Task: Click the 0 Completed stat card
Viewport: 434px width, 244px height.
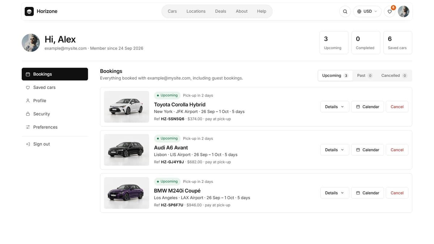Action: click(x=366, y=43)
